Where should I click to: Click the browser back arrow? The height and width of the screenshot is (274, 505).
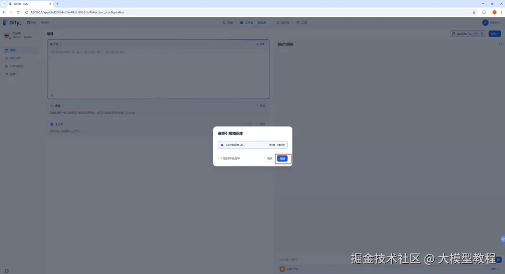4,12
